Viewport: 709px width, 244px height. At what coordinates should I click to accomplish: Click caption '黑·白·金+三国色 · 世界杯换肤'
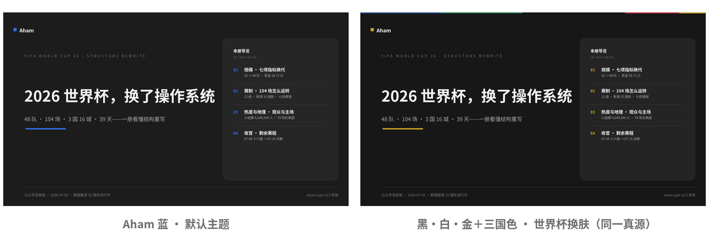(x=534, y=224)
